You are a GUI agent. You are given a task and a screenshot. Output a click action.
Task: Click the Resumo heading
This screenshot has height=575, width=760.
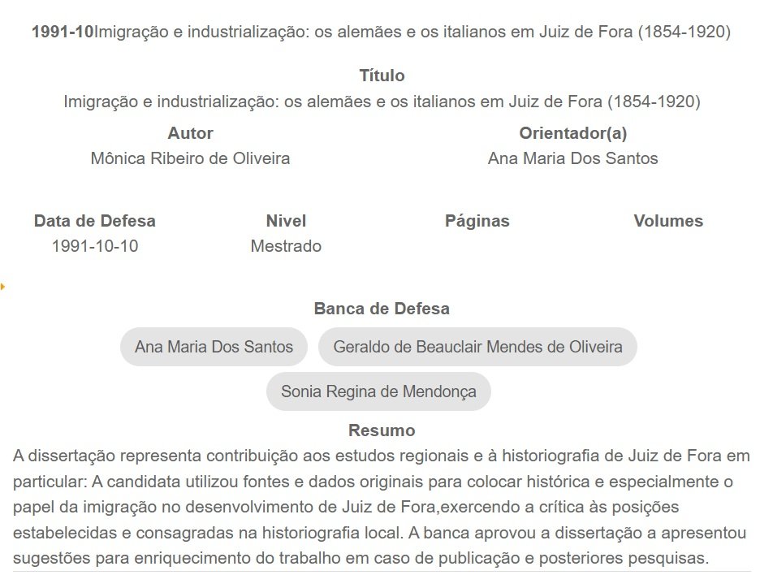382,430
